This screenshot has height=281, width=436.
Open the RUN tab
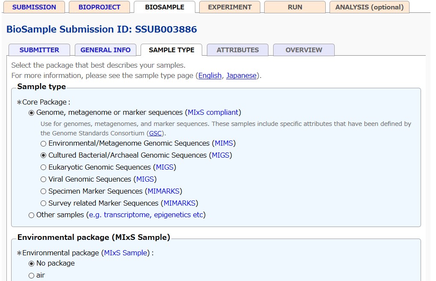pyautogui.click(x=295, y=7)
